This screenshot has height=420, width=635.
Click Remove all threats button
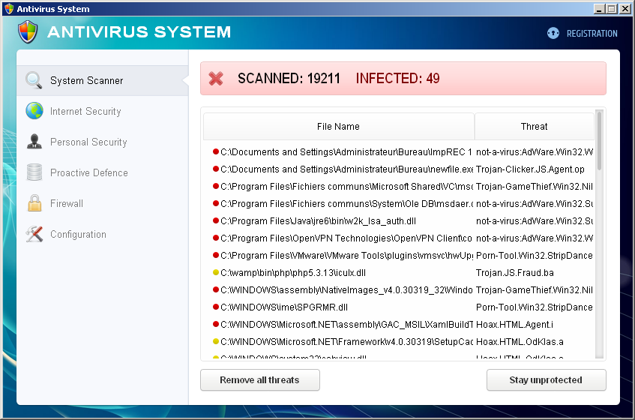point(259,380)
